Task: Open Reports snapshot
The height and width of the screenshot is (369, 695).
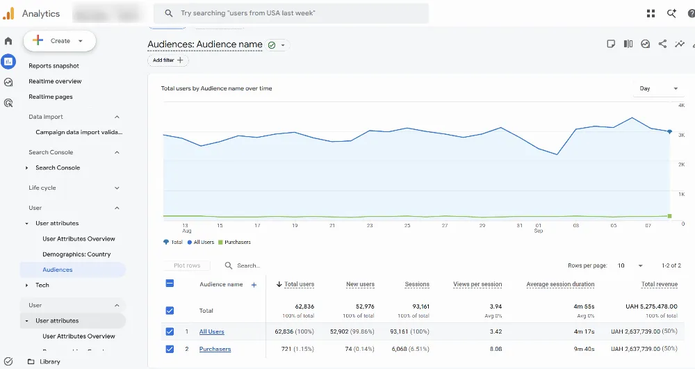Action: pyautogui.click(x=54, y=65)
